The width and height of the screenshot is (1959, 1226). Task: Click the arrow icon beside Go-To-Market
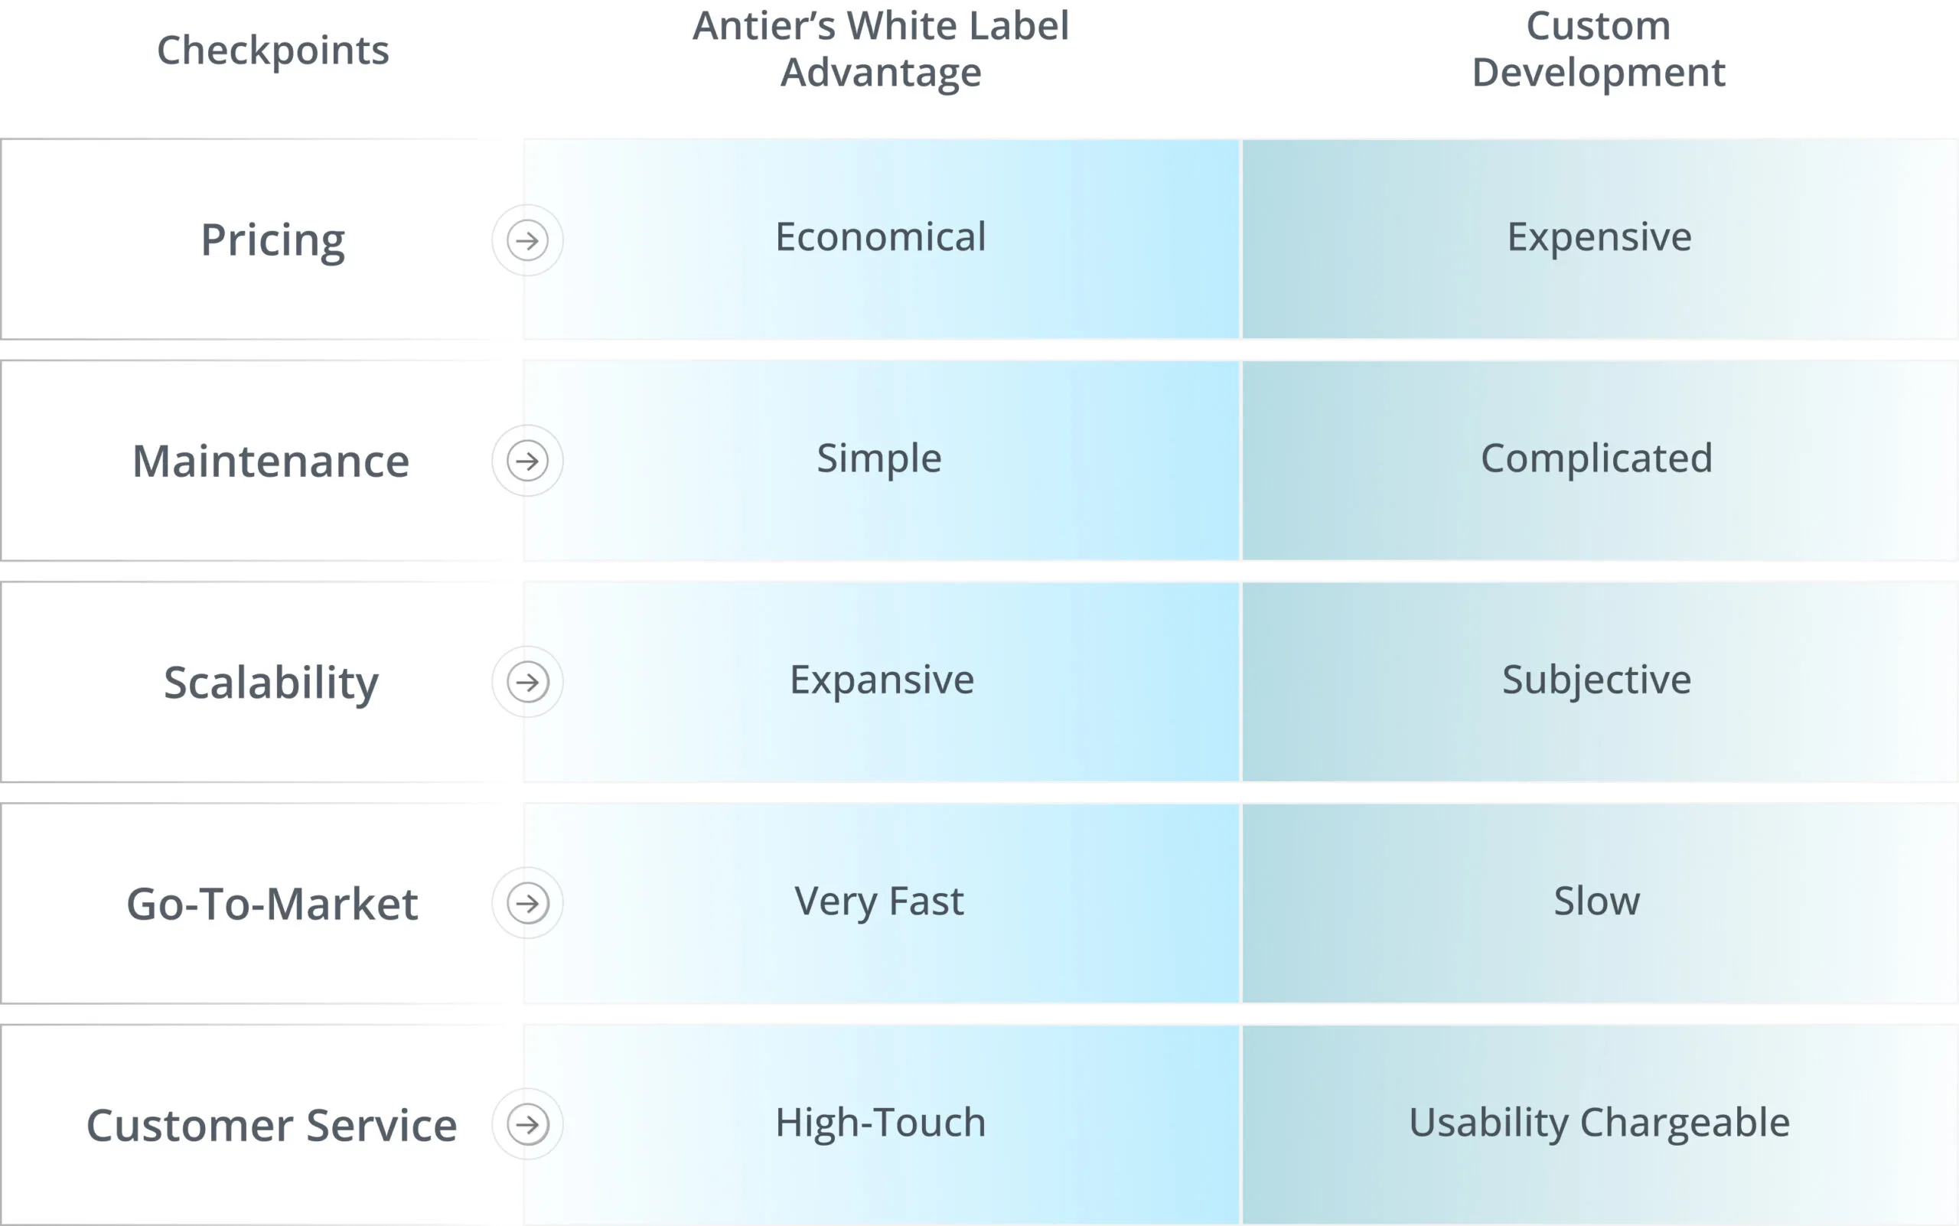[x=527, y=902]
